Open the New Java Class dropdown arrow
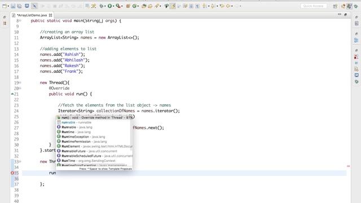Image resolution: width=361 pixels, height=203 pixels. tap(138, 6)
